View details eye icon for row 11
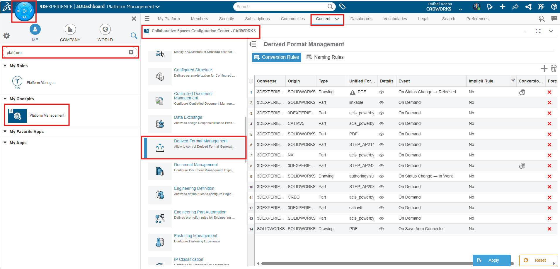This screenshot has height=269, width=560. (382, 197)
